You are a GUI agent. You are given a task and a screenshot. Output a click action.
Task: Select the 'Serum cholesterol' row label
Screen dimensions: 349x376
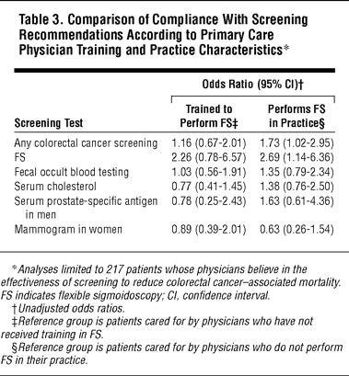click(55, 187)
